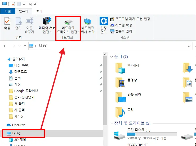The height and width of the screenshot is (146, 196).
Task: Open 설정 열기 gear icon
Action: (104, 21)
